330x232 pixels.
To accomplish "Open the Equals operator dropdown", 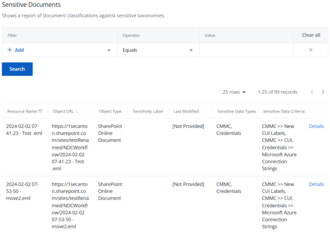I will click(x=158, y=50).
